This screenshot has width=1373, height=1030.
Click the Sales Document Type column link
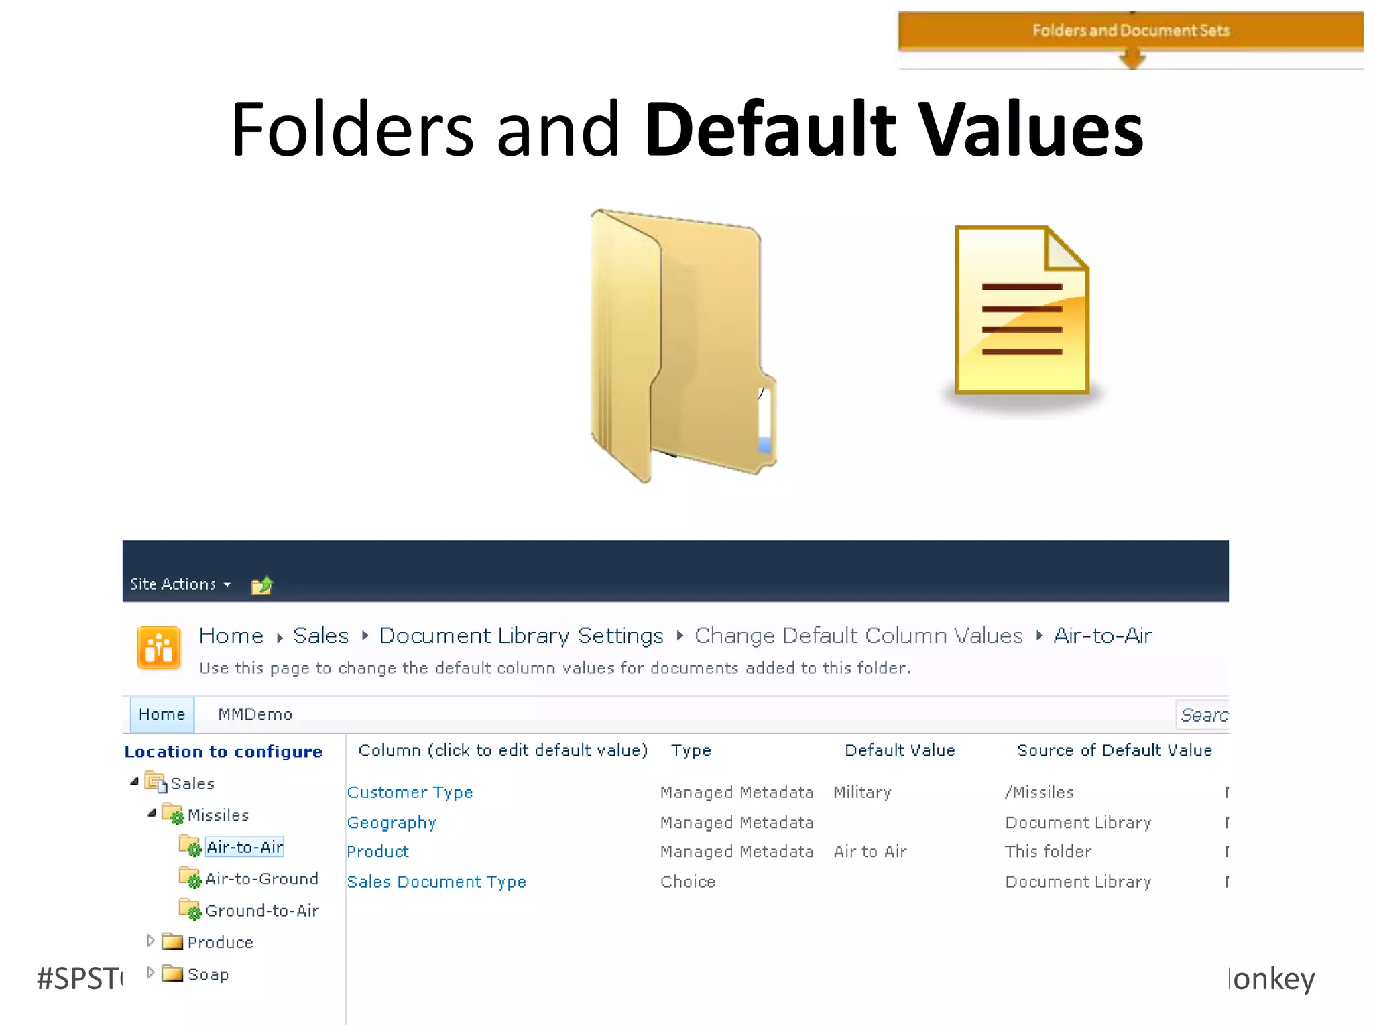click(436, 882)
